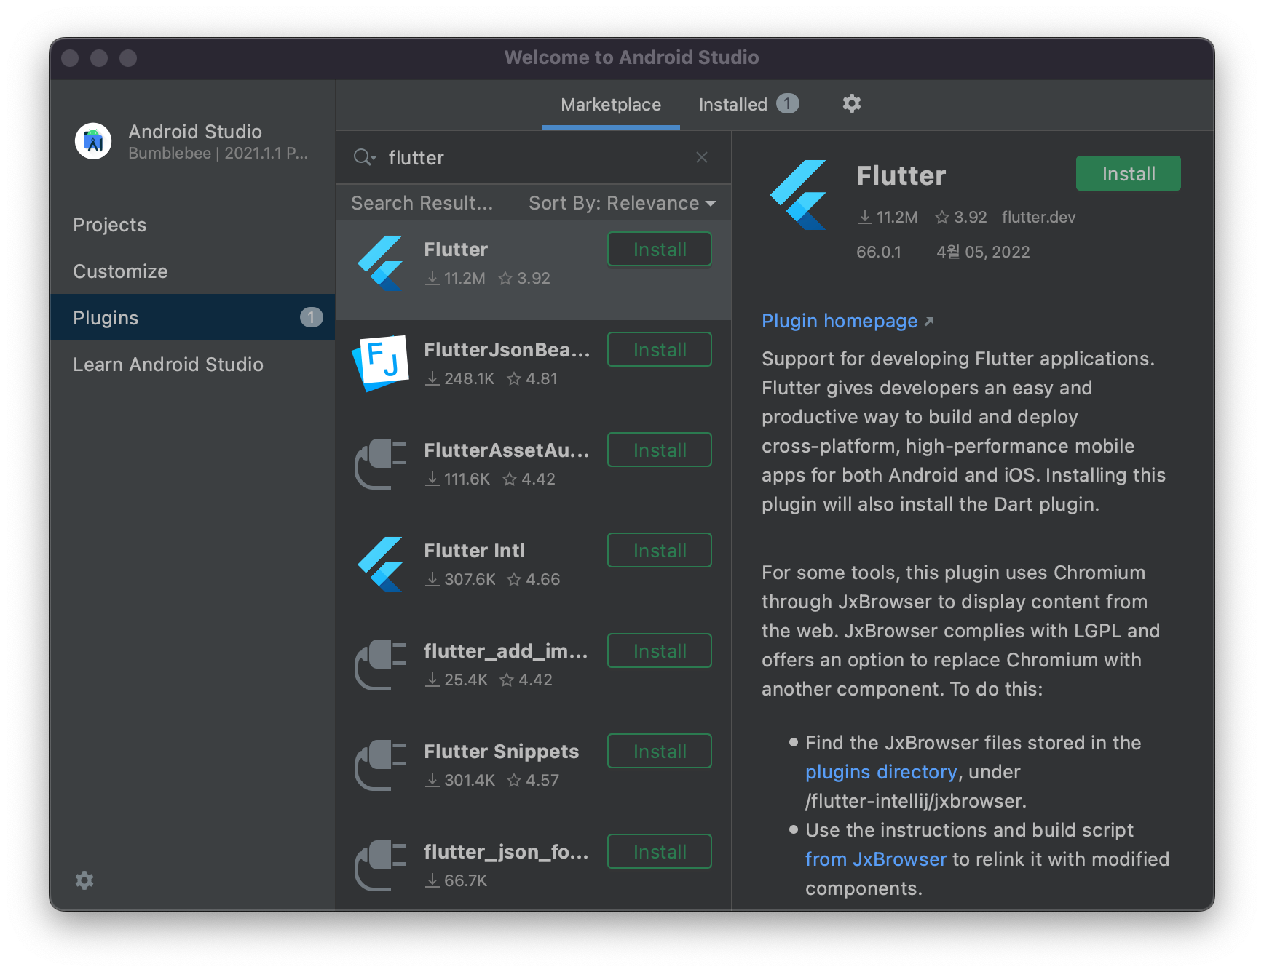This screenshot has width=1264, height=972.
Task: Click the FlutterAssetAu plug icon
Action: tap(380, 464)
